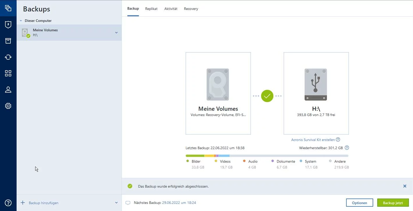This screenshot has height=211, width=413.
Task: Switch to the Recovery tab
Action: pyautogui.click(x=191, y=9)
